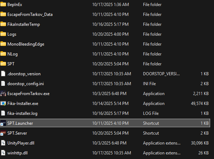The image size is (214, 159).
Task: Click the doorstop_config.ini file icon
Action: 3,84
